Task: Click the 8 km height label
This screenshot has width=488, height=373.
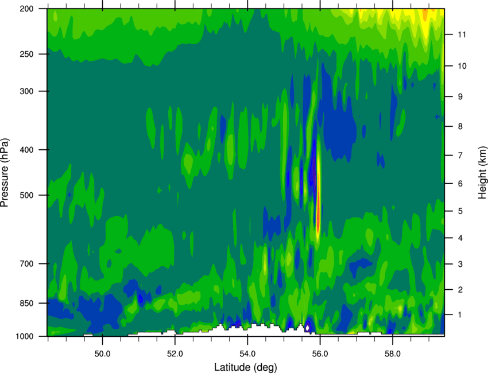Action: pyautogui.click(x=460, y=126)
